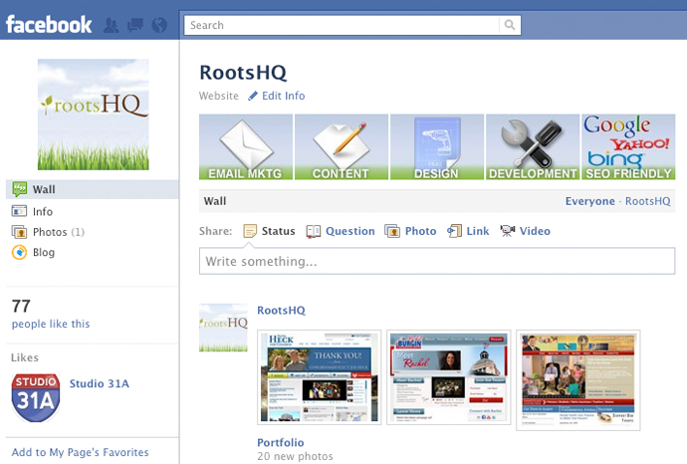The height and width of the screenshot is (464, 687).
Task: Open the SEO Friendly banner image
Action: [x=628, y=146]
